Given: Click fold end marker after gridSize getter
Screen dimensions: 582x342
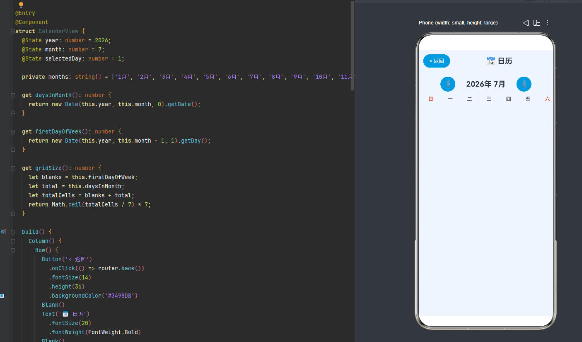Looking at the screenshot, I should point(13,213).
